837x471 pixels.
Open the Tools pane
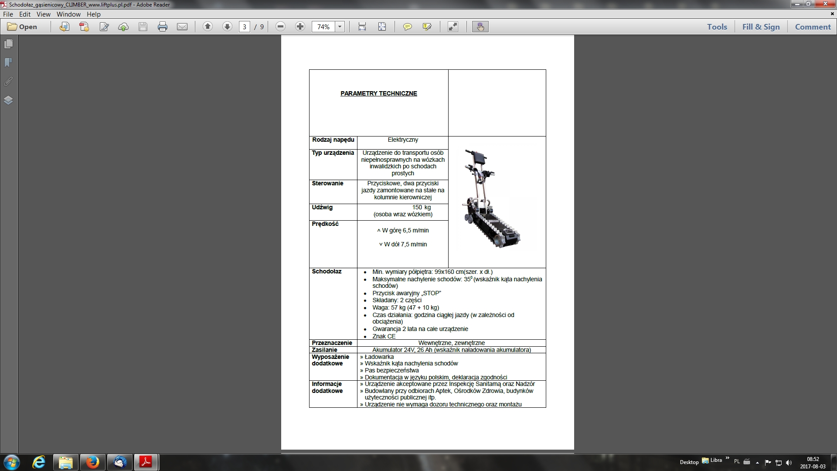pyautogui.click(x=717, y=27)
